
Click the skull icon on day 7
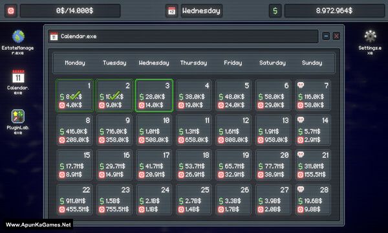pyautogui.click(x=301, y=85)
